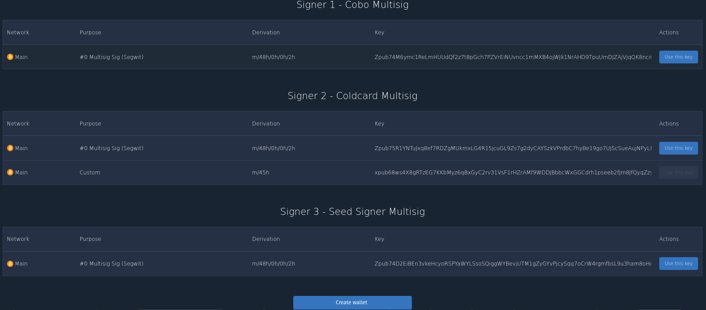Click Bitcoin icon in Cobo Multisig row
Screen dimensions: 706x310
(10, 57)
